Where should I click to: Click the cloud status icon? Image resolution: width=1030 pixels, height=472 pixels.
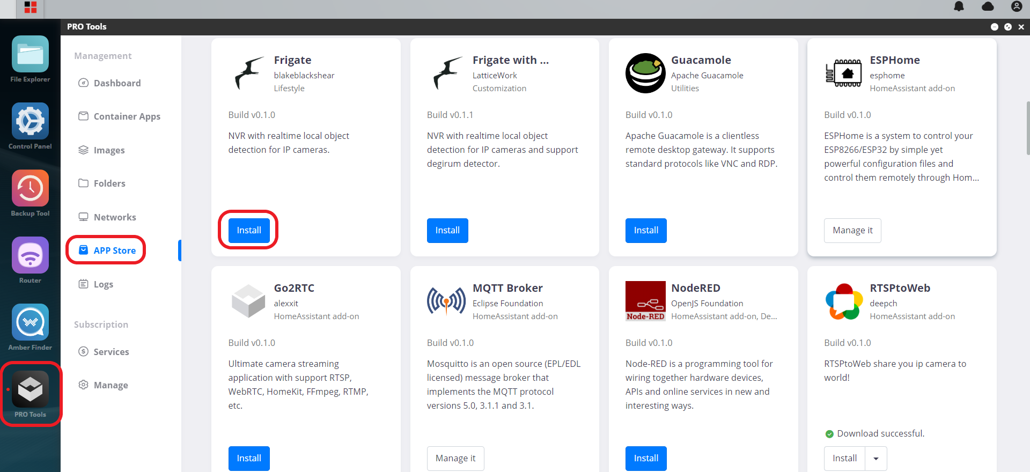(x=988, y=6)
